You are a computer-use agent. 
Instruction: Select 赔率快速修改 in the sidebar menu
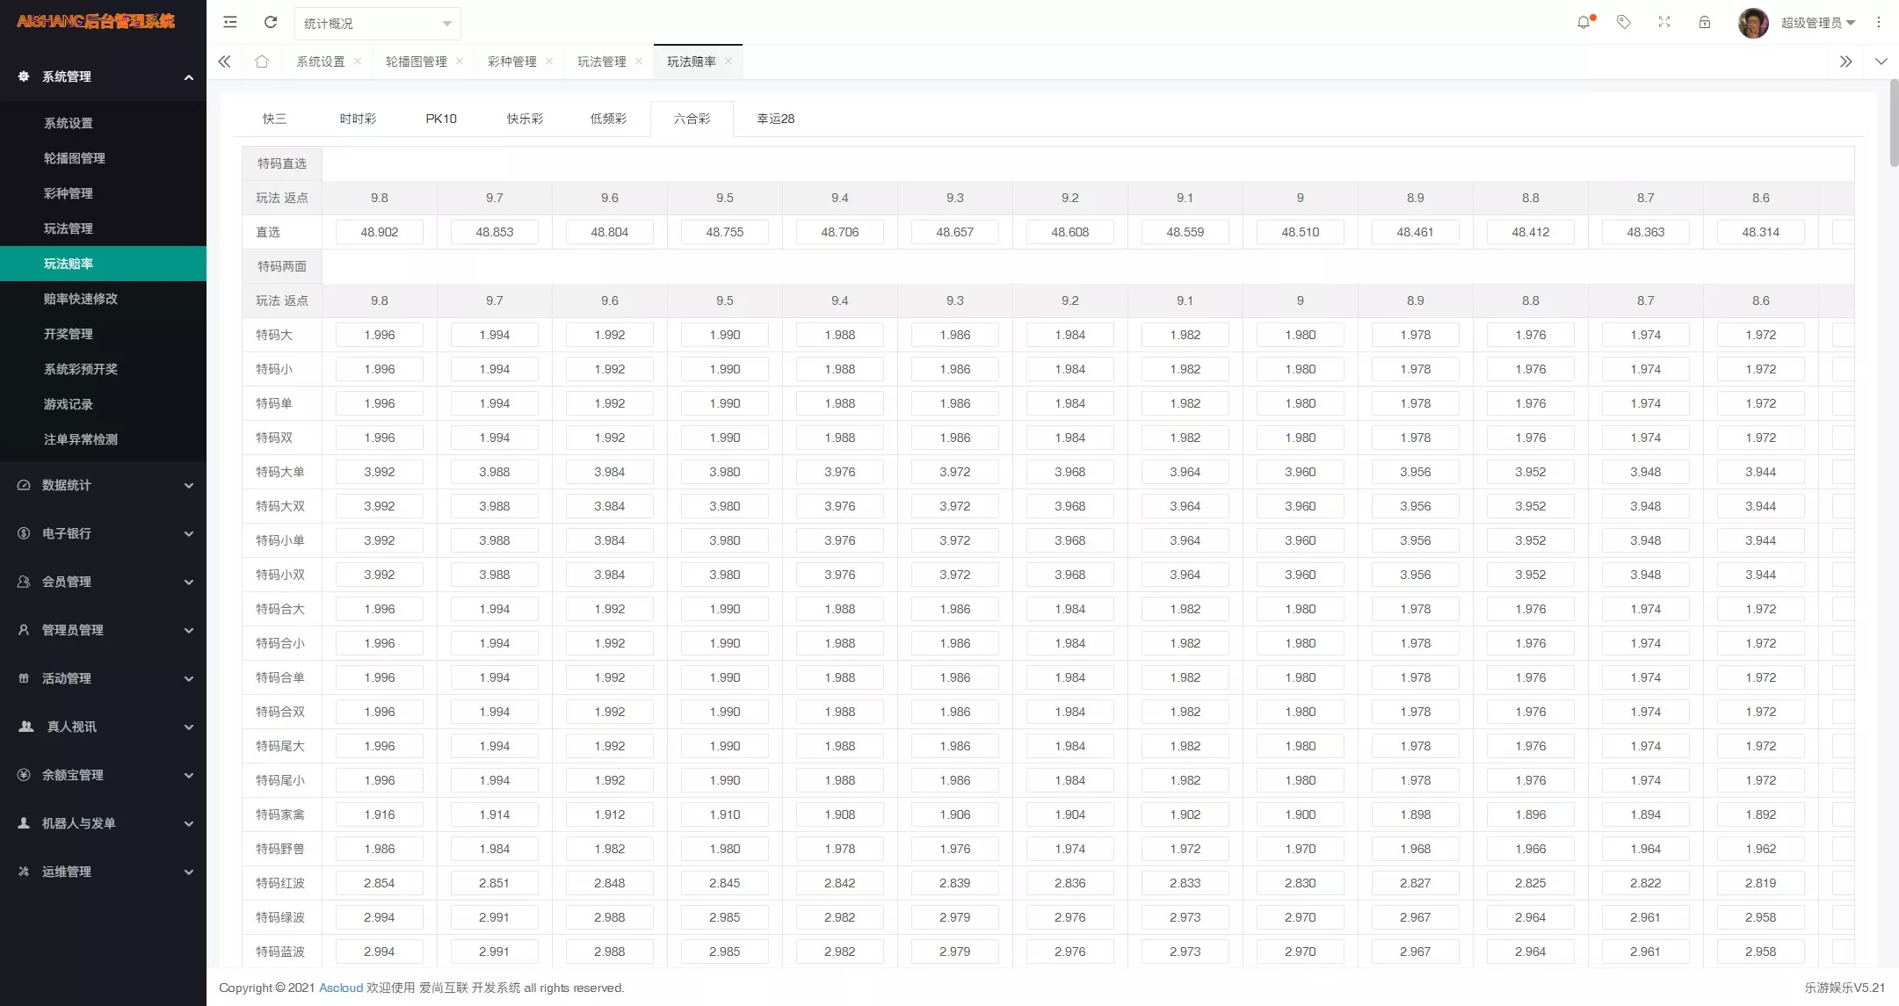click(x=80, y=299)
